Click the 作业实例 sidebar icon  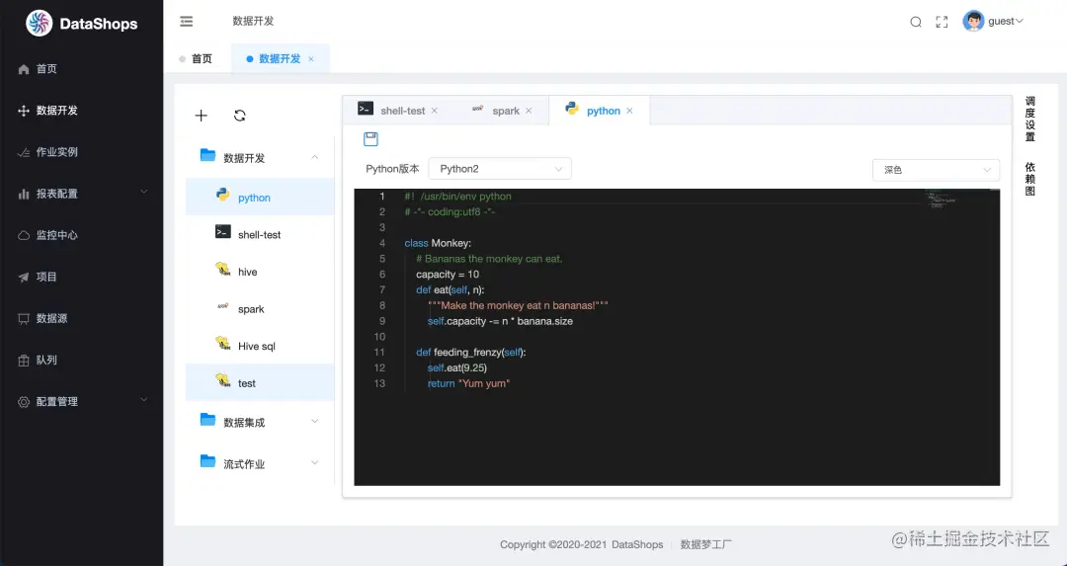[24, 152]
